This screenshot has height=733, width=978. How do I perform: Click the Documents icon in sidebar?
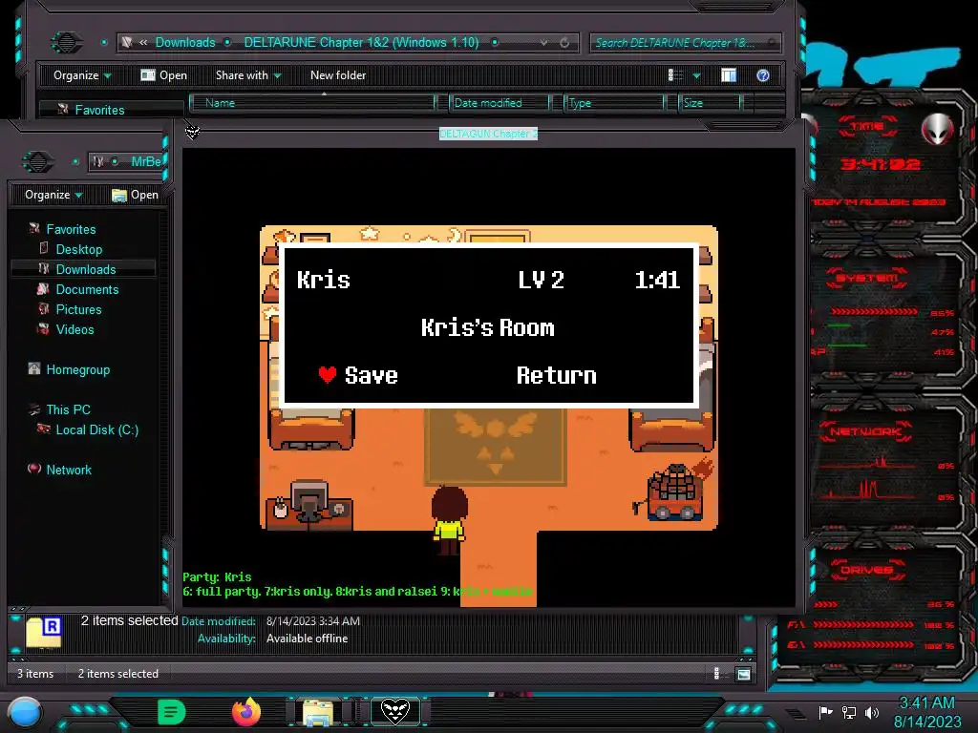pyautogui.click(x=43, y=288)
